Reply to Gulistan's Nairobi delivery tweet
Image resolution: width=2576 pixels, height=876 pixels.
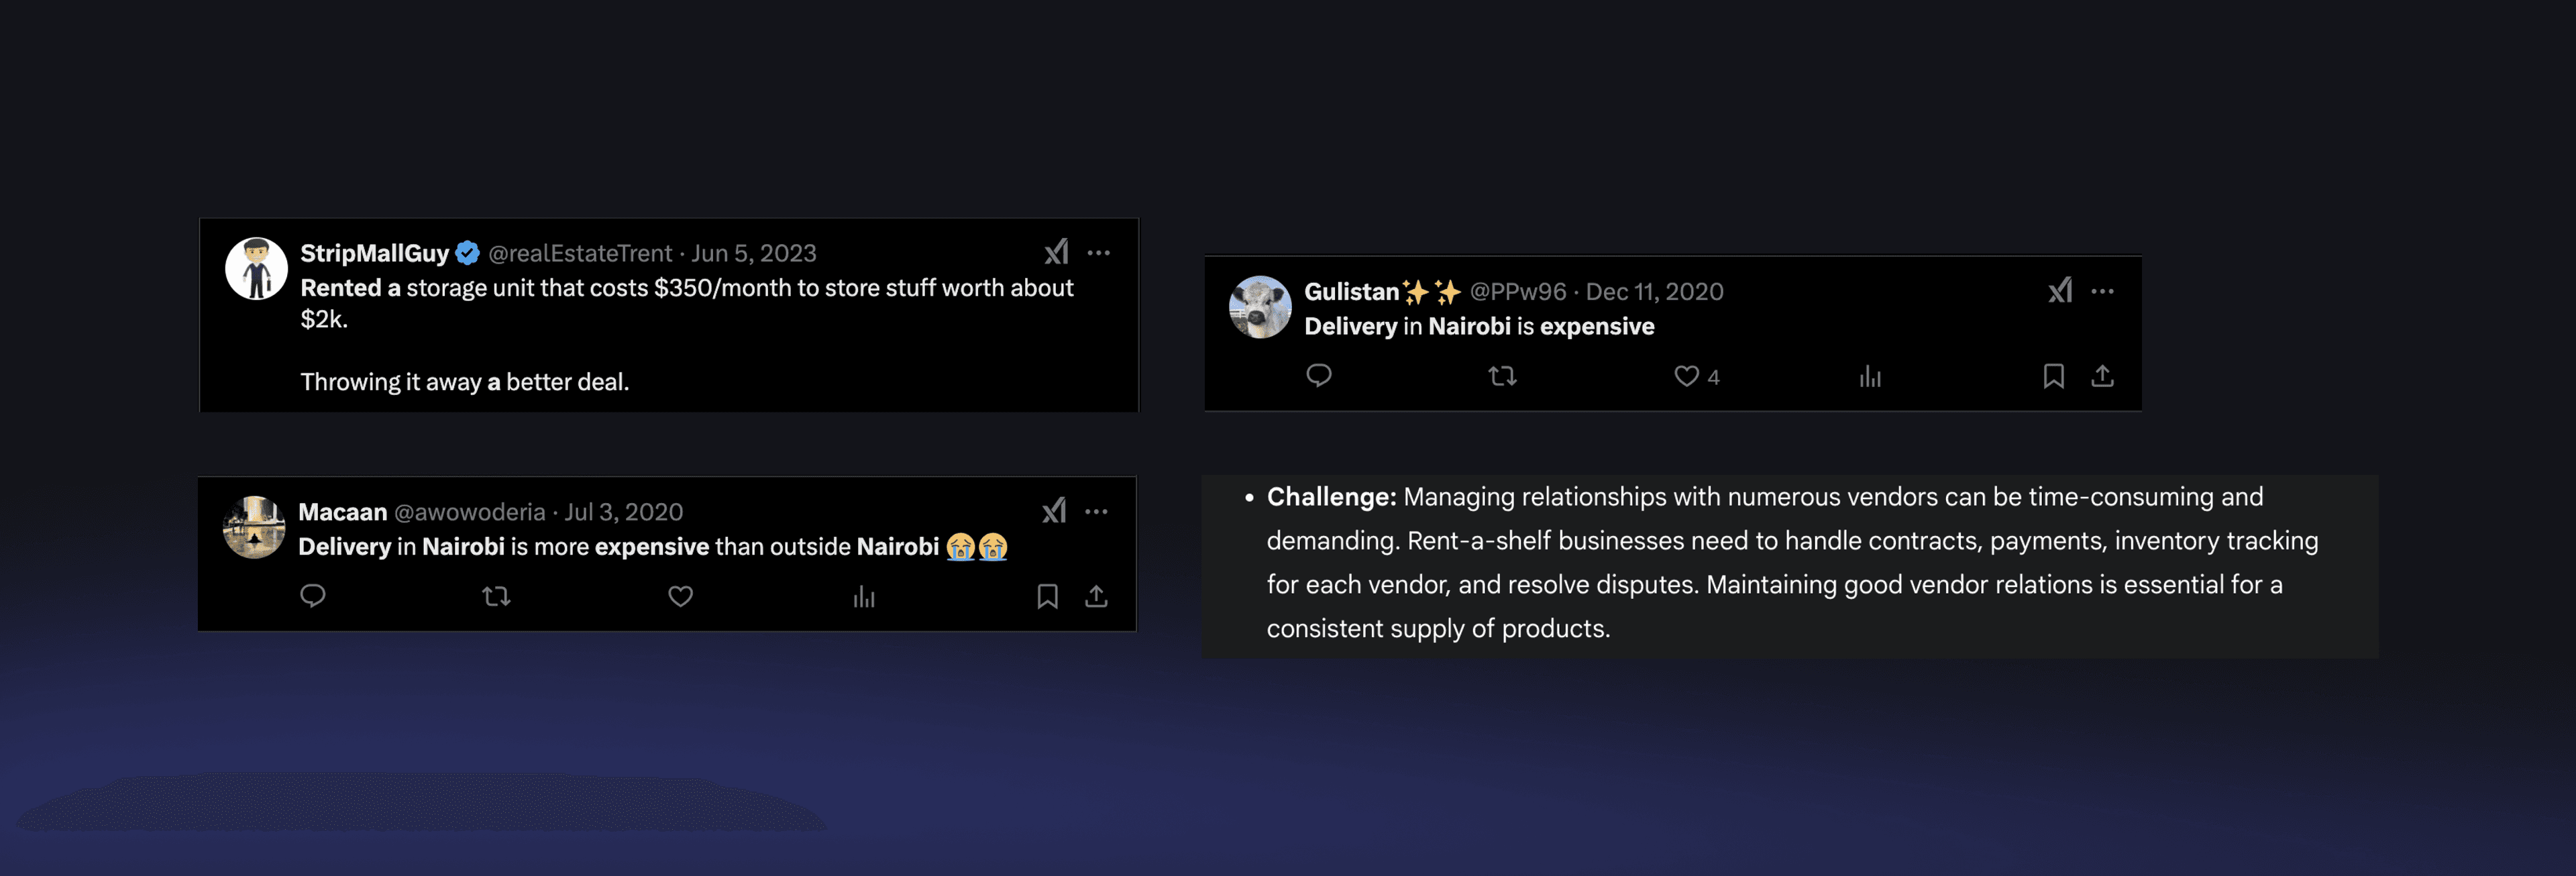click(x=1319, y=376)
